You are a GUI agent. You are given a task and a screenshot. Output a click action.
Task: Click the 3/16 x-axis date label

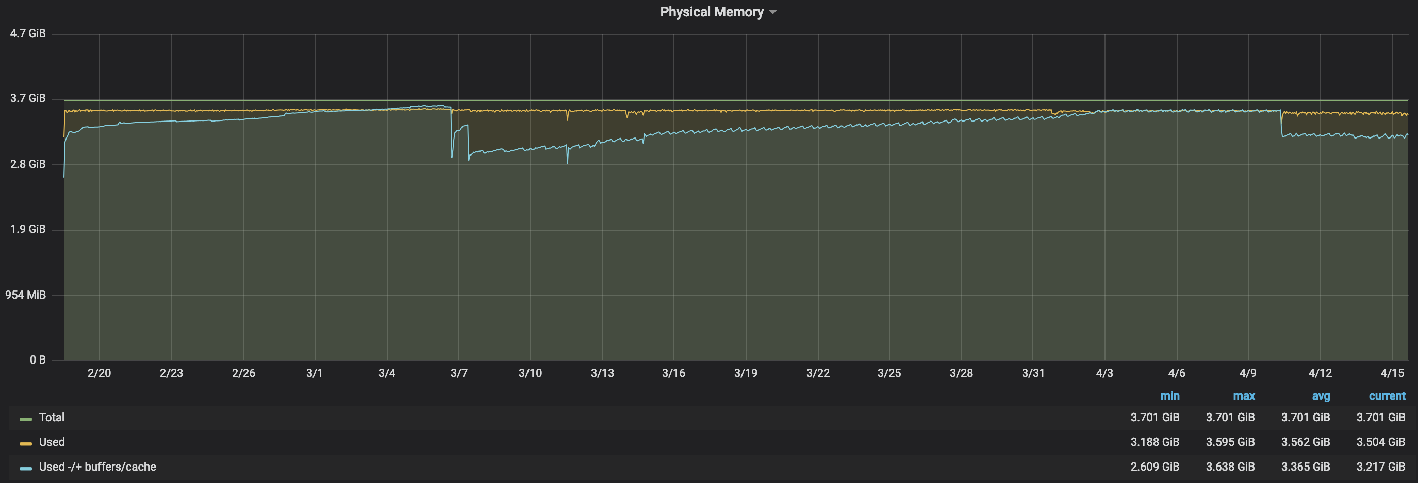click(674, 373)
